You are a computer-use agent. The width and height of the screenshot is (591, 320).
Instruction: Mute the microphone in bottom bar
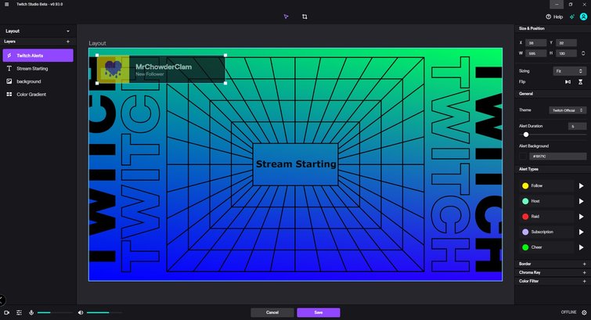click(x=31, y=312)
